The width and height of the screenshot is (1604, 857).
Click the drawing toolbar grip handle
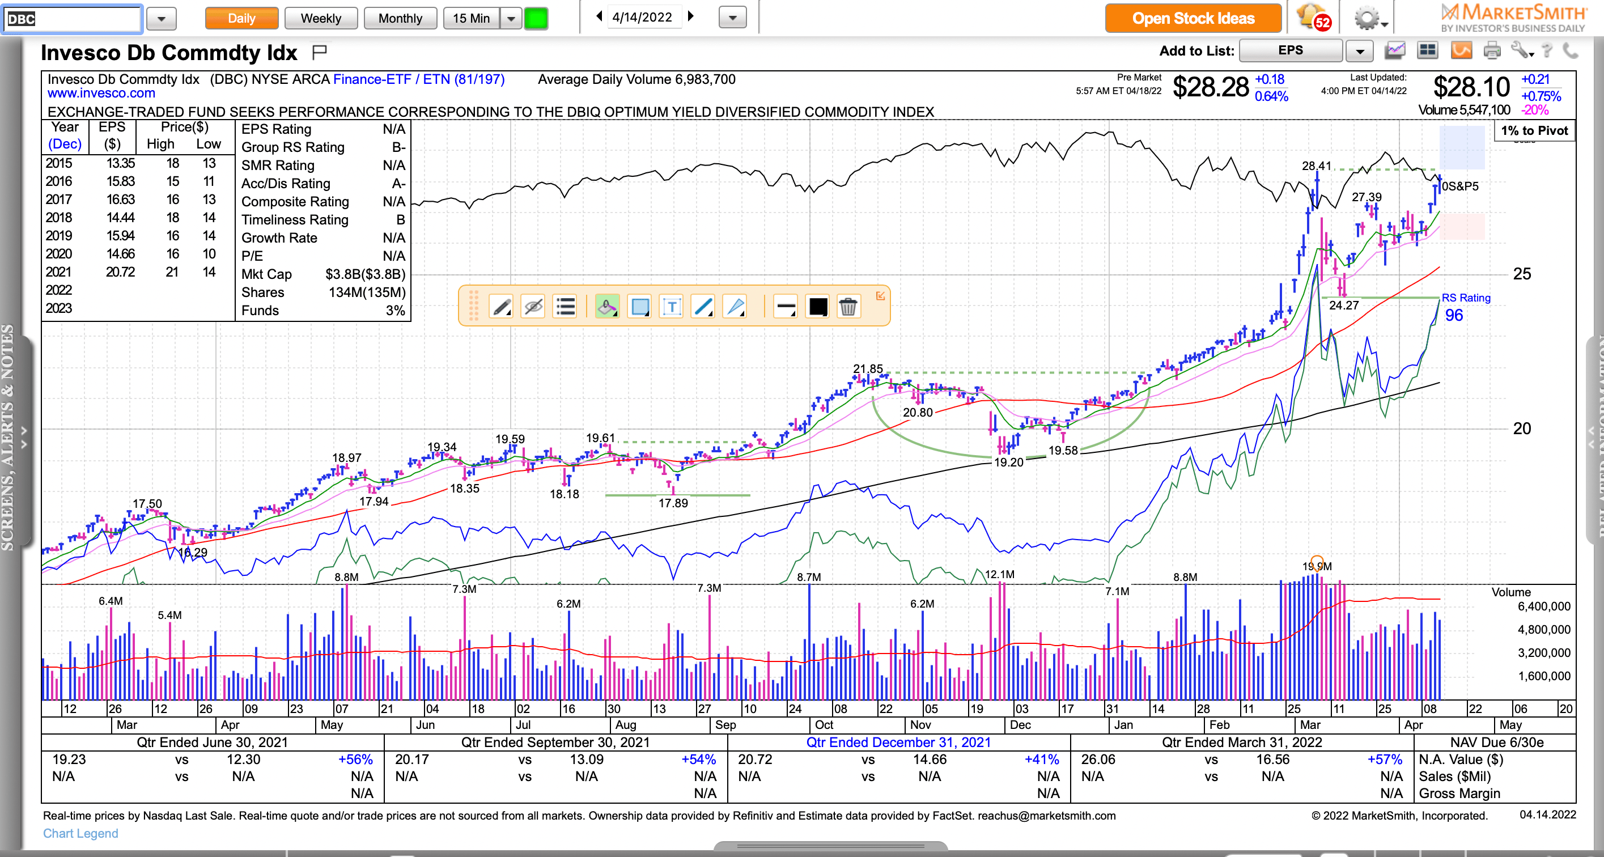coord(473,306)
